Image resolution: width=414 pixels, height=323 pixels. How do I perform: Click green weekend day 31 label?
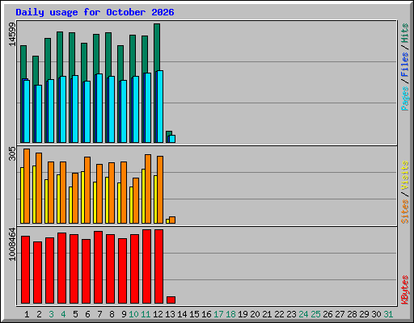coord(388,314)
